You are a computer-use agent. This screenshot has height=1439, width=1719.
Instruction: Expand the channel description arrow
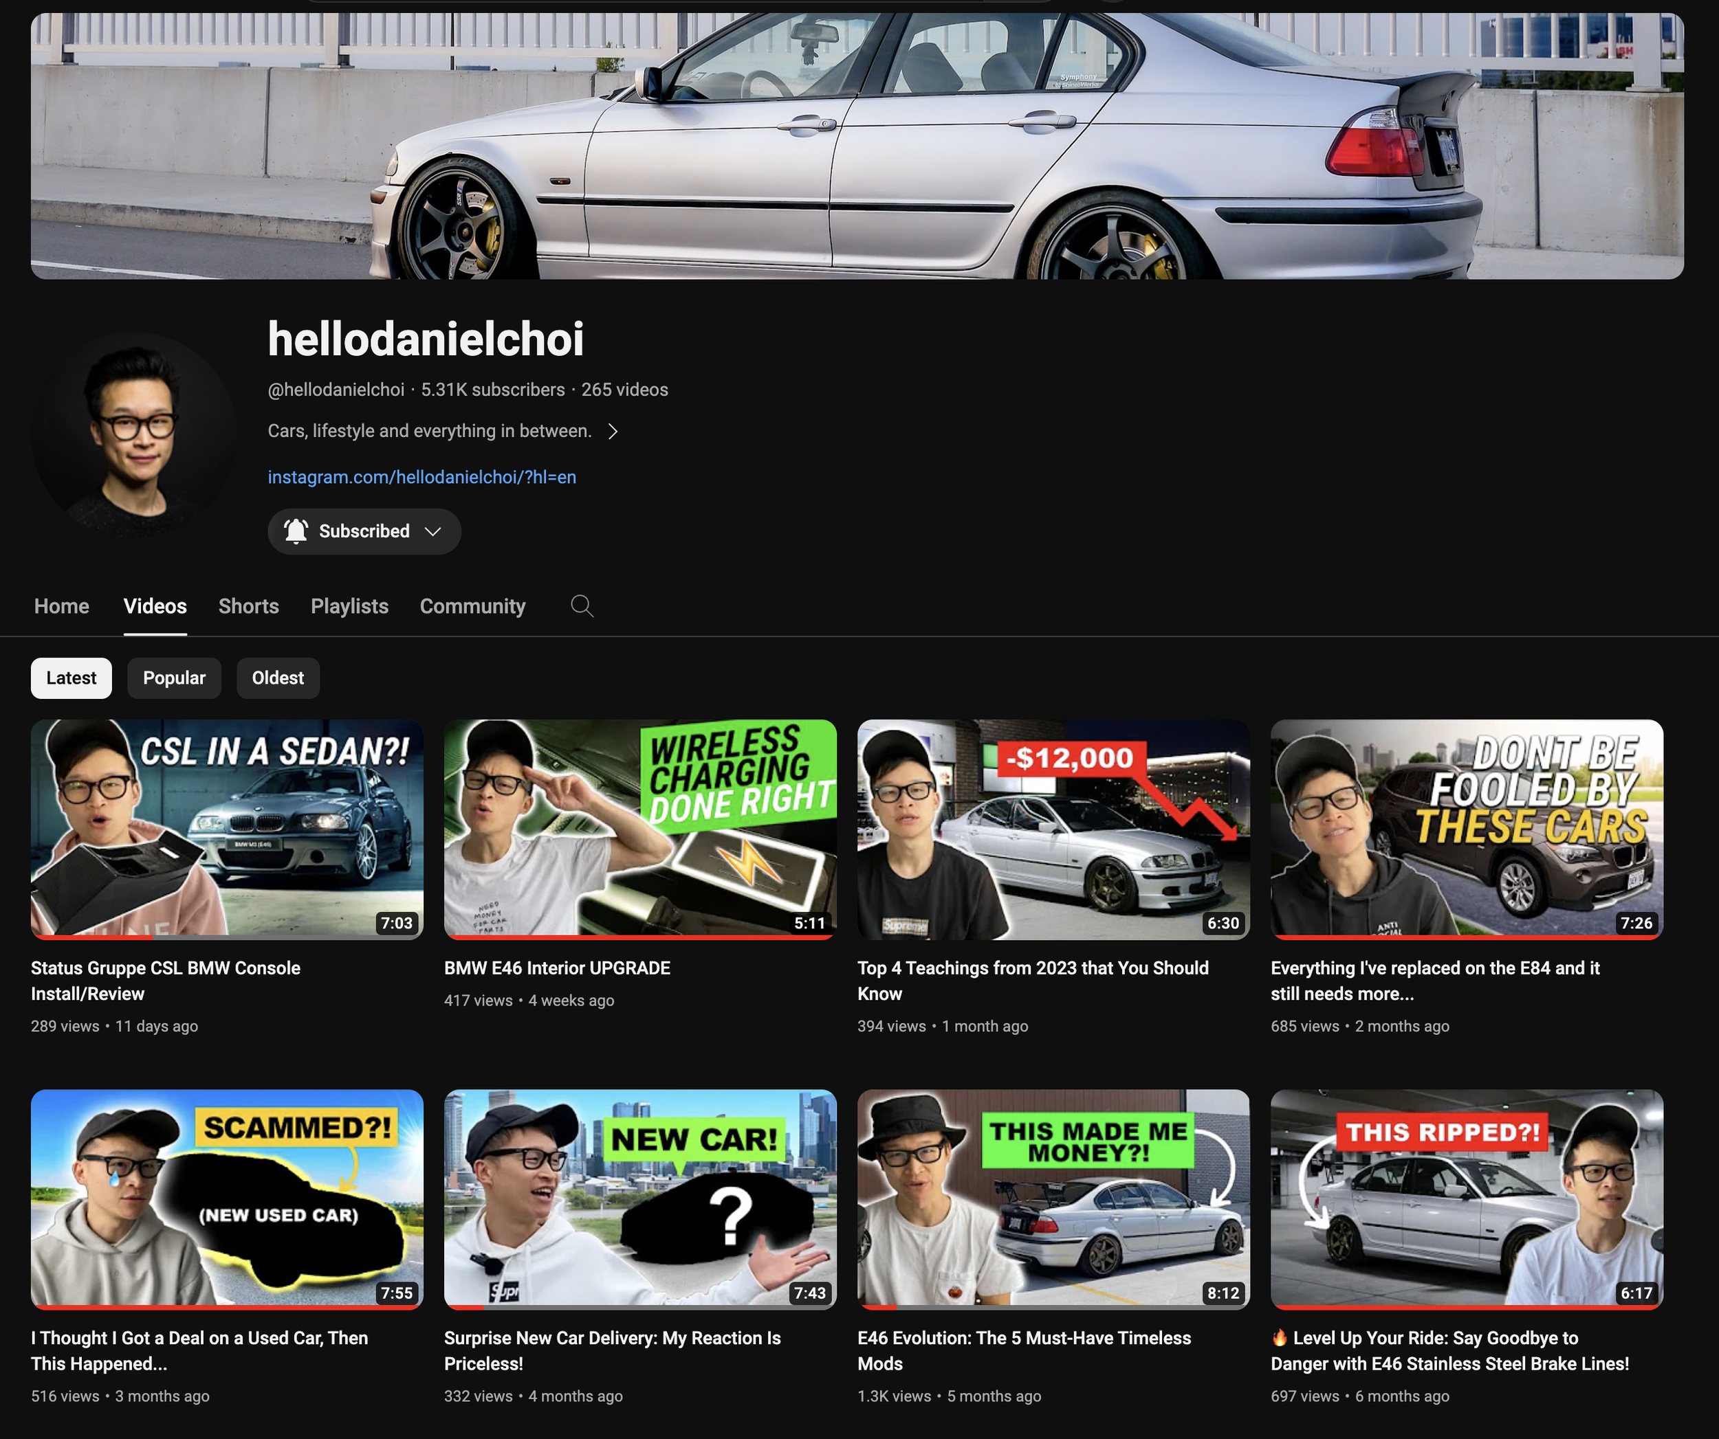tap(612, 431)
